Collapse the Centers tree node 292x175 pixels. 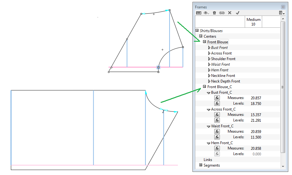coord(201,36)
